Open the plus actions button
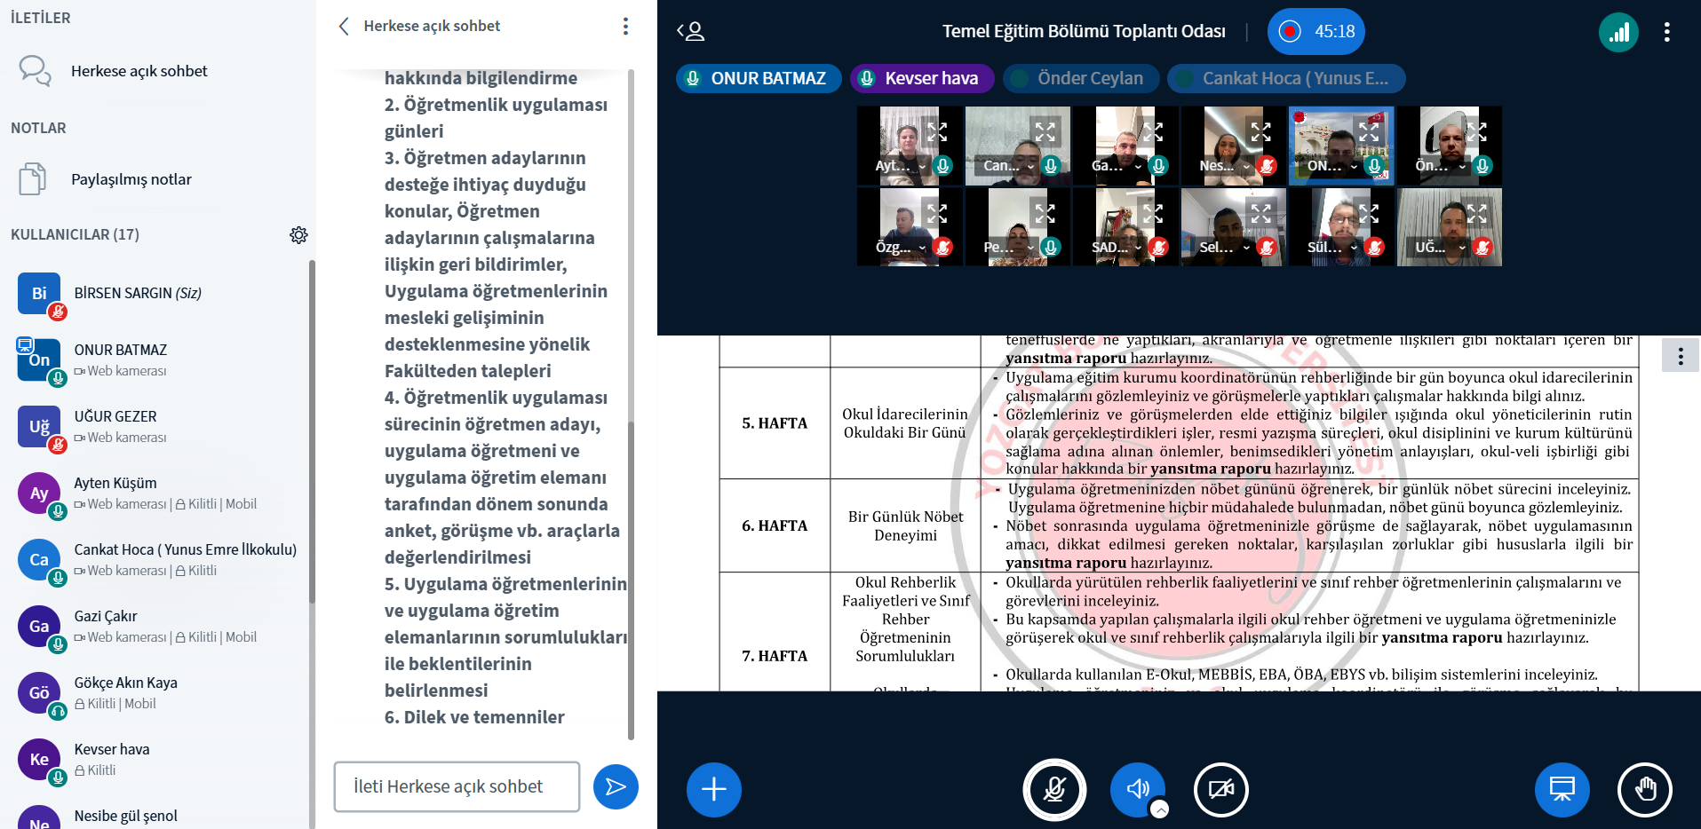Viewport: 1701px width, 829px height. [x=713, y=789]
